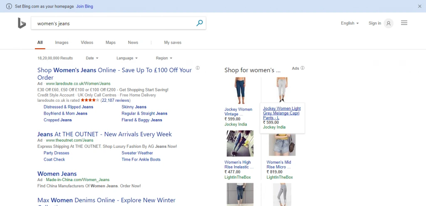Expand the Region filter dropdown

pos(164,58)
